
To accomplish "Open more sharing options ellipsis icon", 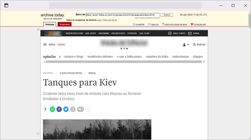I will click(x=88, y=109).
